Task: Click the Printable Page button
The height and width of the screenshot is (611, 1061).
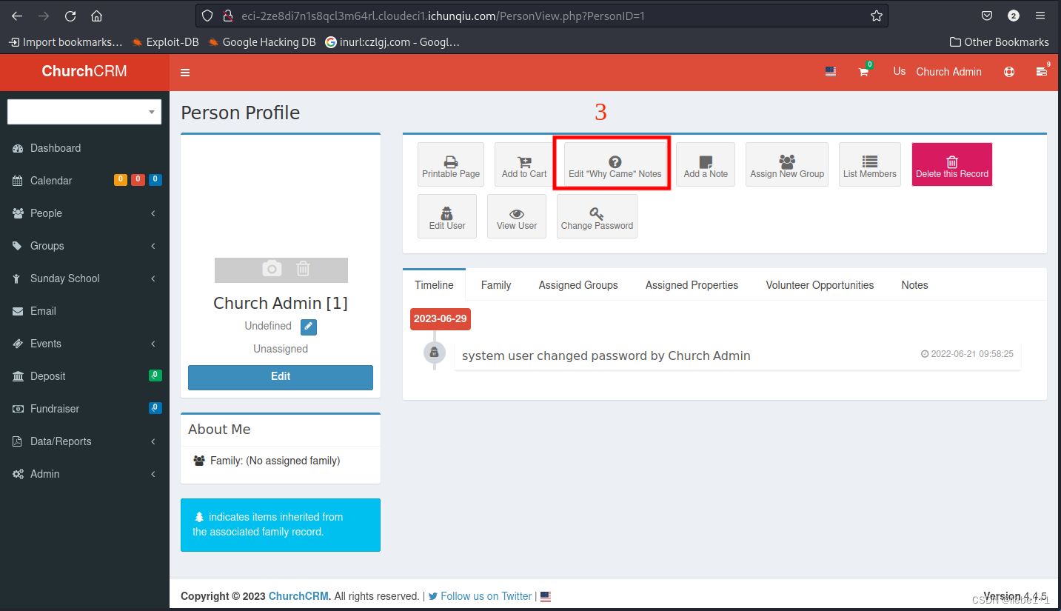Action: click(x=451, y=164)
